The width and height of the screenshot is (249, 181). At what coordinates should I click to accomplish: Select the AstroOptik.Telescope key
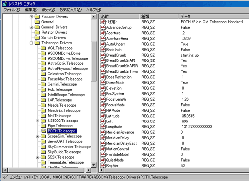pos(66,63)
